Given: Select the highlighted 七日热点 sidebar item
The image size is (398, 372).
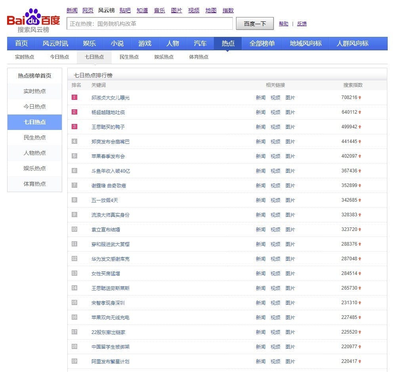Looking at the screenshot, I should click(x=34, y=122).
